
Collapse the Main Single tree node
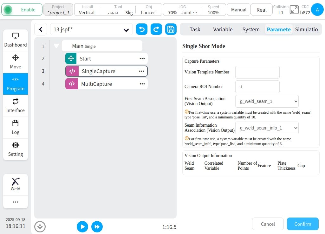coord(56,46)
